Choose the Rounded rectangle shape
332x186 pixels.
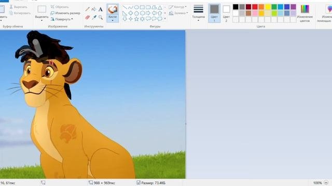coord(148,8)
